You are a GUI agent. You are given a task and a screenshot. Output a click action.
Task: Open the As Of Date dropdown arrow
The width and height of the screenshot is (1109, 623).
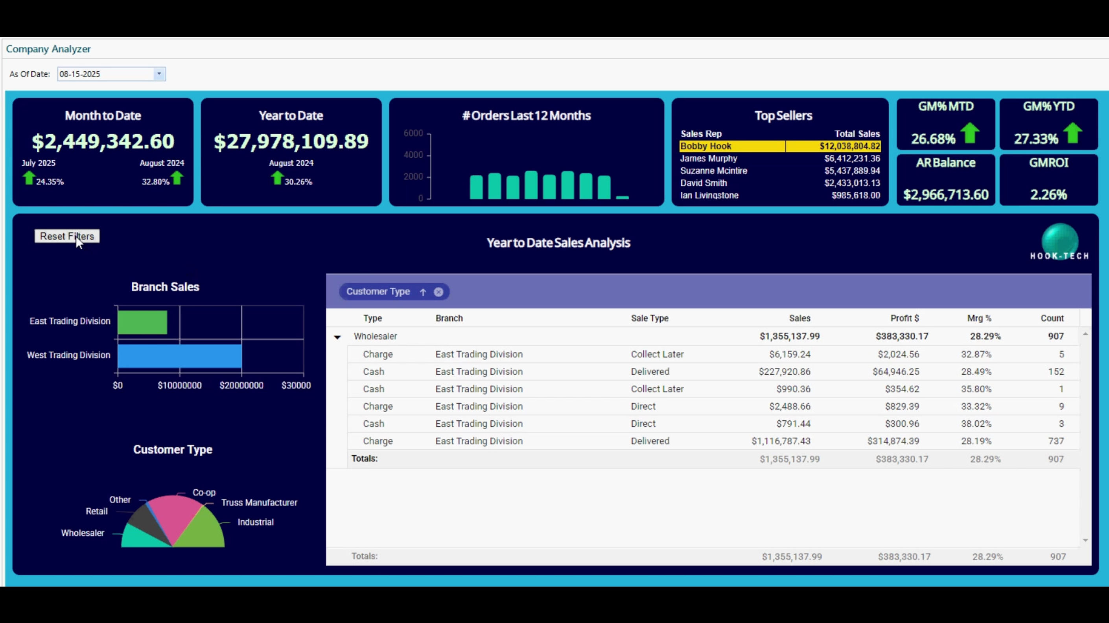click(x=159, y=74)
